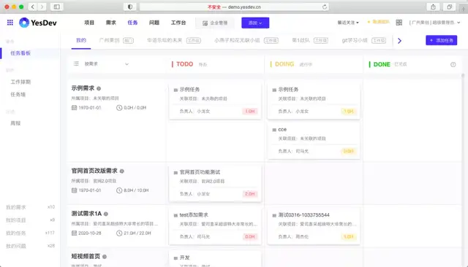This screenshot has height=267, width=468.
Task: Open the 示例任务 card in DOING column
Action: (x=314, y=101)
